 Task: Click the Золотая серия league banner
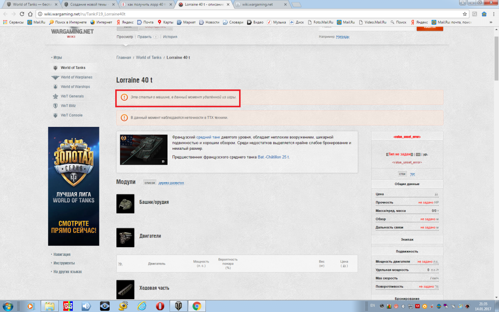74,186
